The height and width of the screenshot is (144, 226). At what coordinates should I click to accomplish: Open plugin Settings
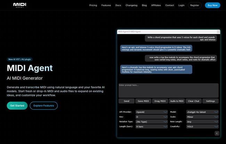pos(210,101)
